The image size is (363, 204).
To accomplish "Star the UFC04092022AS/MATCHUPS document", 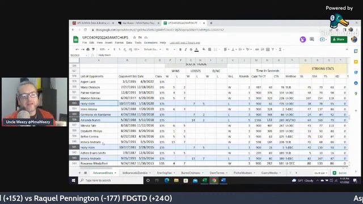I will click(x=134, y=37).
